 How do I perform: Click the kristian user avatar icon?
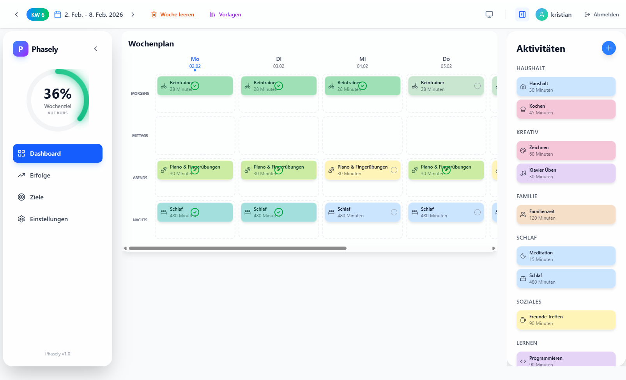tap(541, 14)
